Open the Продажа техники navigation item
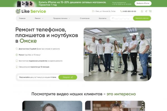 click(x=60, y=18)
